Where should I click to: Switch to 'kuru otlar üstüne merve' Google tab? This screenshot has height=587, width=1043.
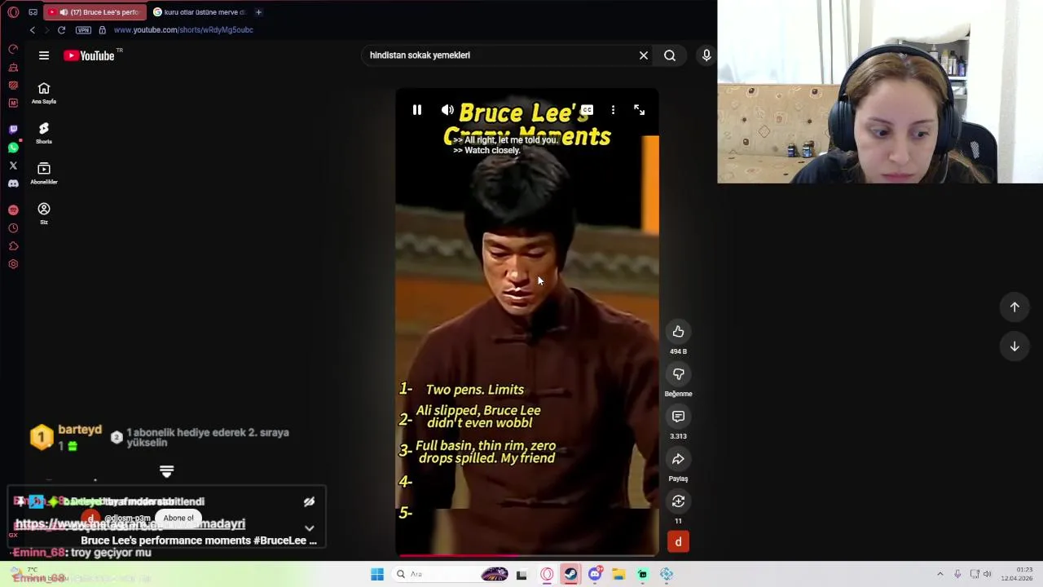(x=200, y=12)
